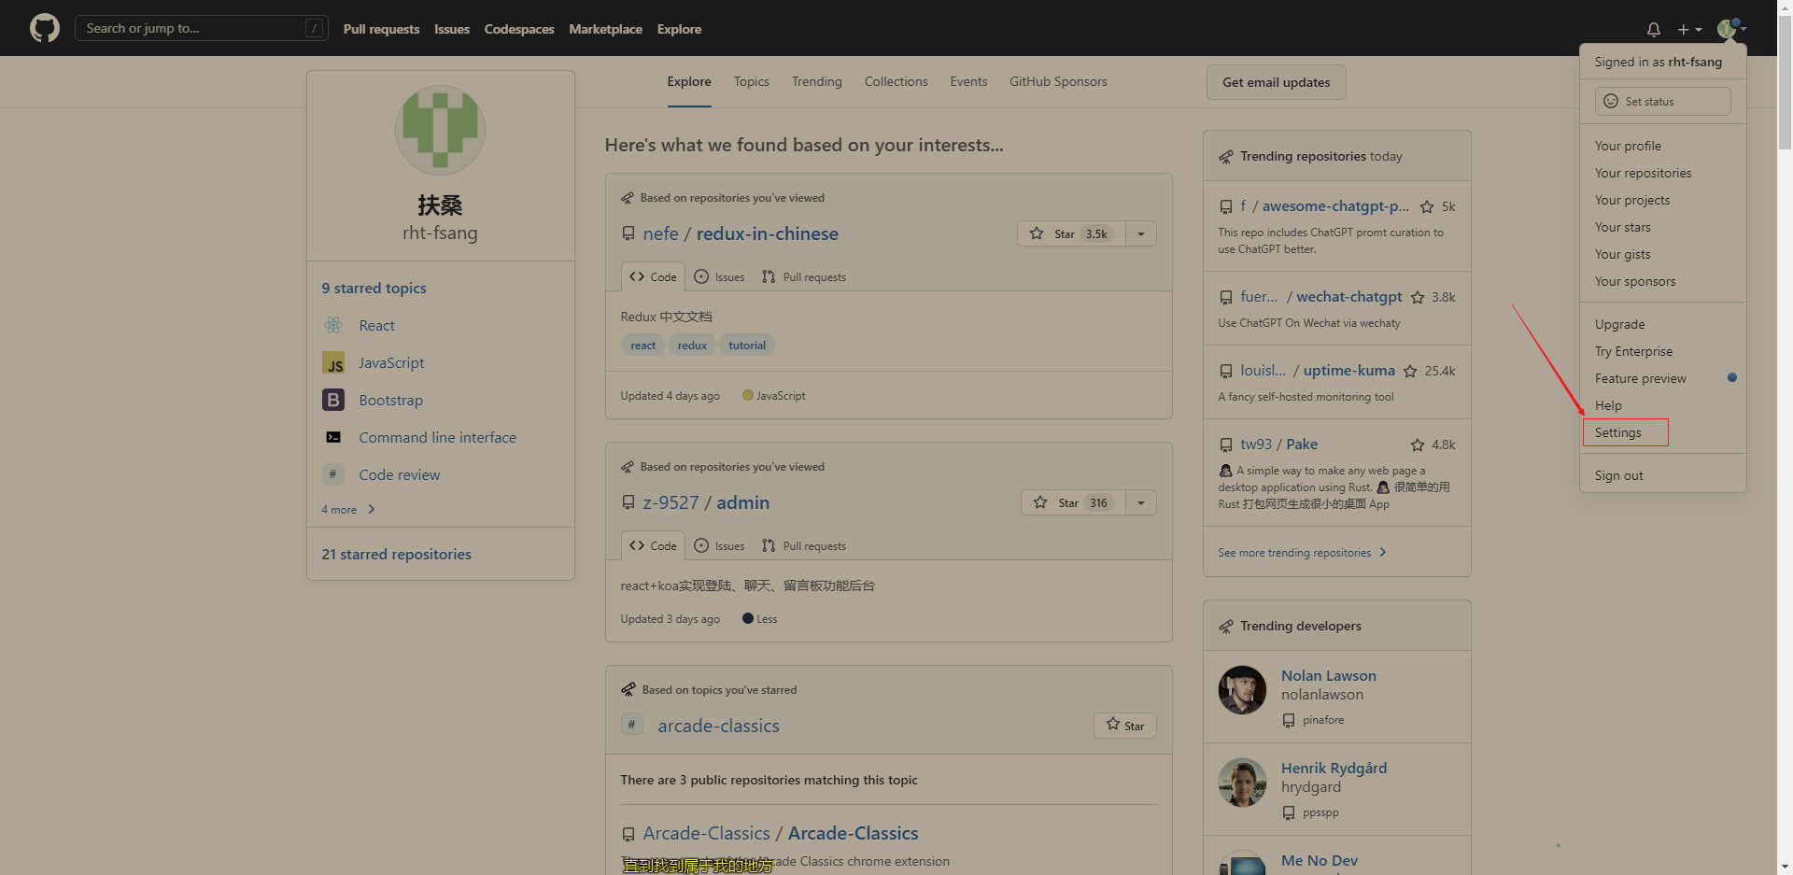The image size is (1793, 875).
Task: Click Henrik Rydgård's avatar
Action: point(1242,782)
